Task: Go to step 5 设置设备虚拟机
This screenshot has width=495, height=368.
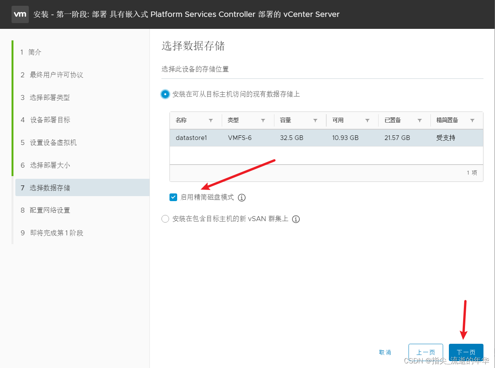Action: (x=48, y=143)
